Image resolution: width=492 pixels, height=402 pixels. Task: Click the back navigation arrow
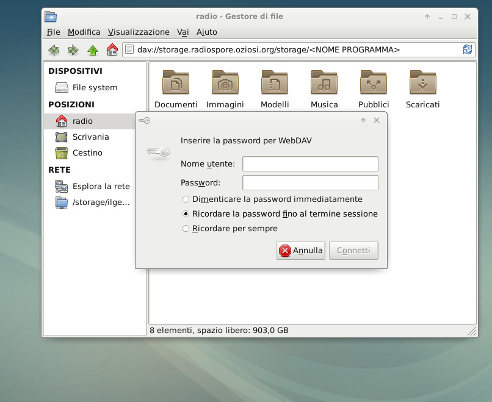point(54,50)
